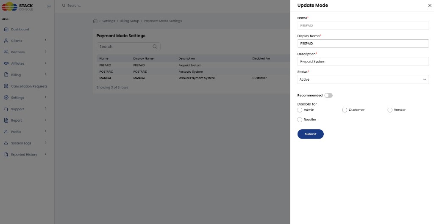Focus the Payment Mode search box
This screenshot has width=434, height=224.
pyautogui.click(x=128, y=46)
